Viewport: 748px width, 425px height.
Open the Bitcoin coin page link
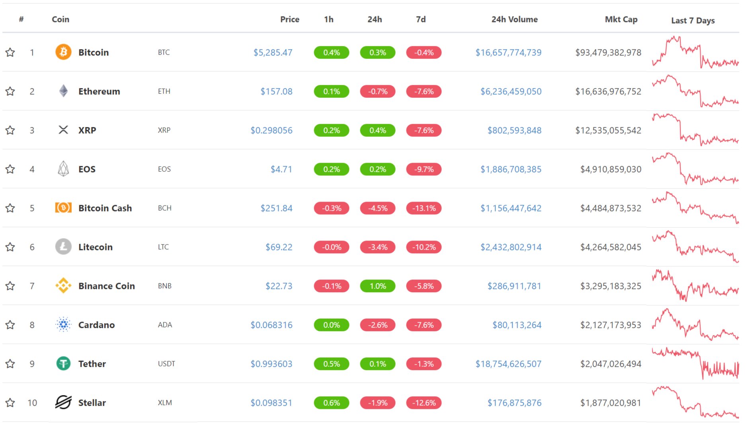[x=94, y=52]
